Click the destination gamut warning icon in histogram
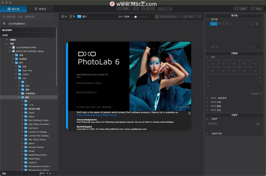The height and width of the screenshot is (176, 266). click(x=257, y=24)
